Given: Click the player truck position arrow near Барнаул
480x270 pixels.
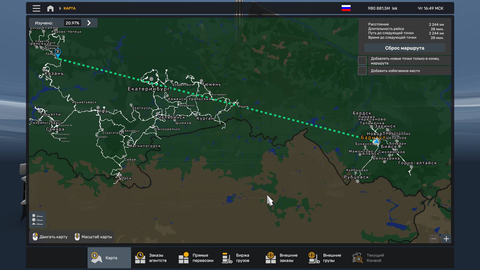Looking at the screenshot, I should (376, 141).
